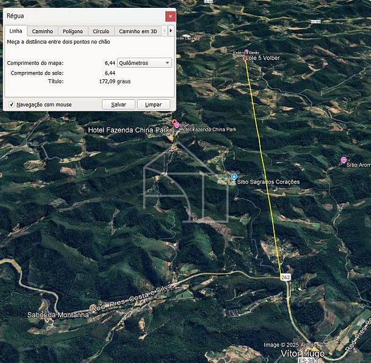Click the 262 highway shield icon

[x=286, y=277]
